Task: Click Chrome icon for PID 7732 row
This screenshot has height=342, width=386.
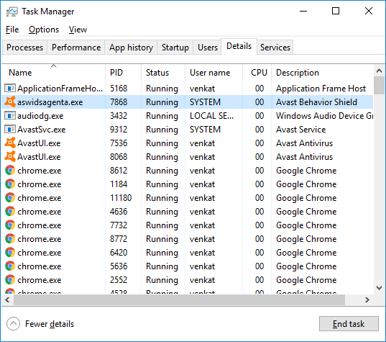Action: tap(10, 225)
